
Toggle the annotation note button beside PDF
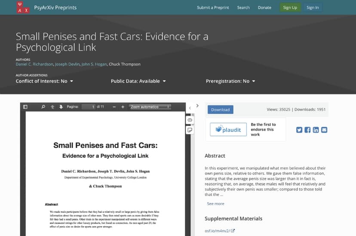coord(189,129)
